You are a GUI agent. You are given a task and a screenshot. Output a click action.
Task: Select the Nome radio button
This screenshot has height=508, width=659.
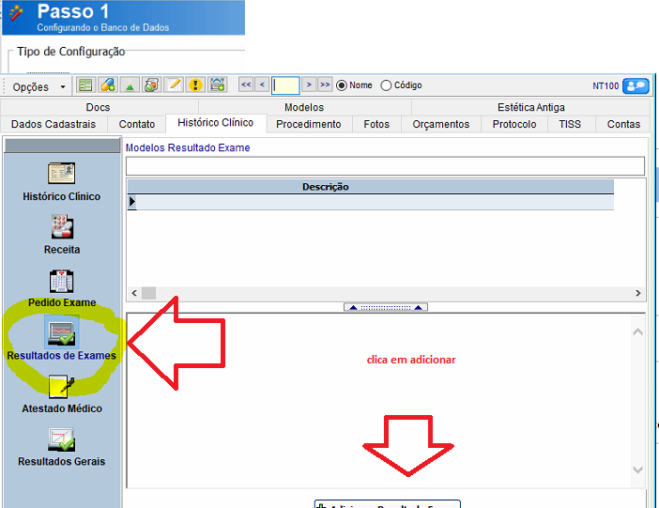click(342, 85)
